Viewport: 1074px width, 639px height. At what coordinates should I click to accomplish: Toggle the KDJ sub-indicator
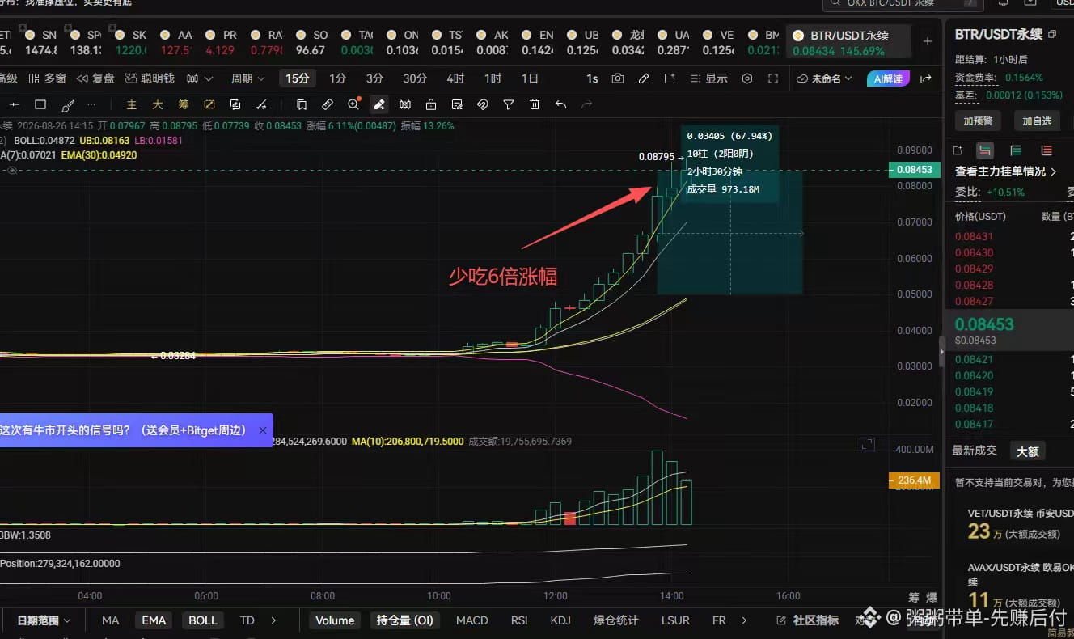coord(560,620)
